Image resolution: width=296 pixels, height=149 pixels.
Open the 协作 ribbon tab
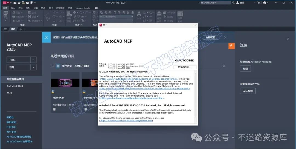click(70, 8)
